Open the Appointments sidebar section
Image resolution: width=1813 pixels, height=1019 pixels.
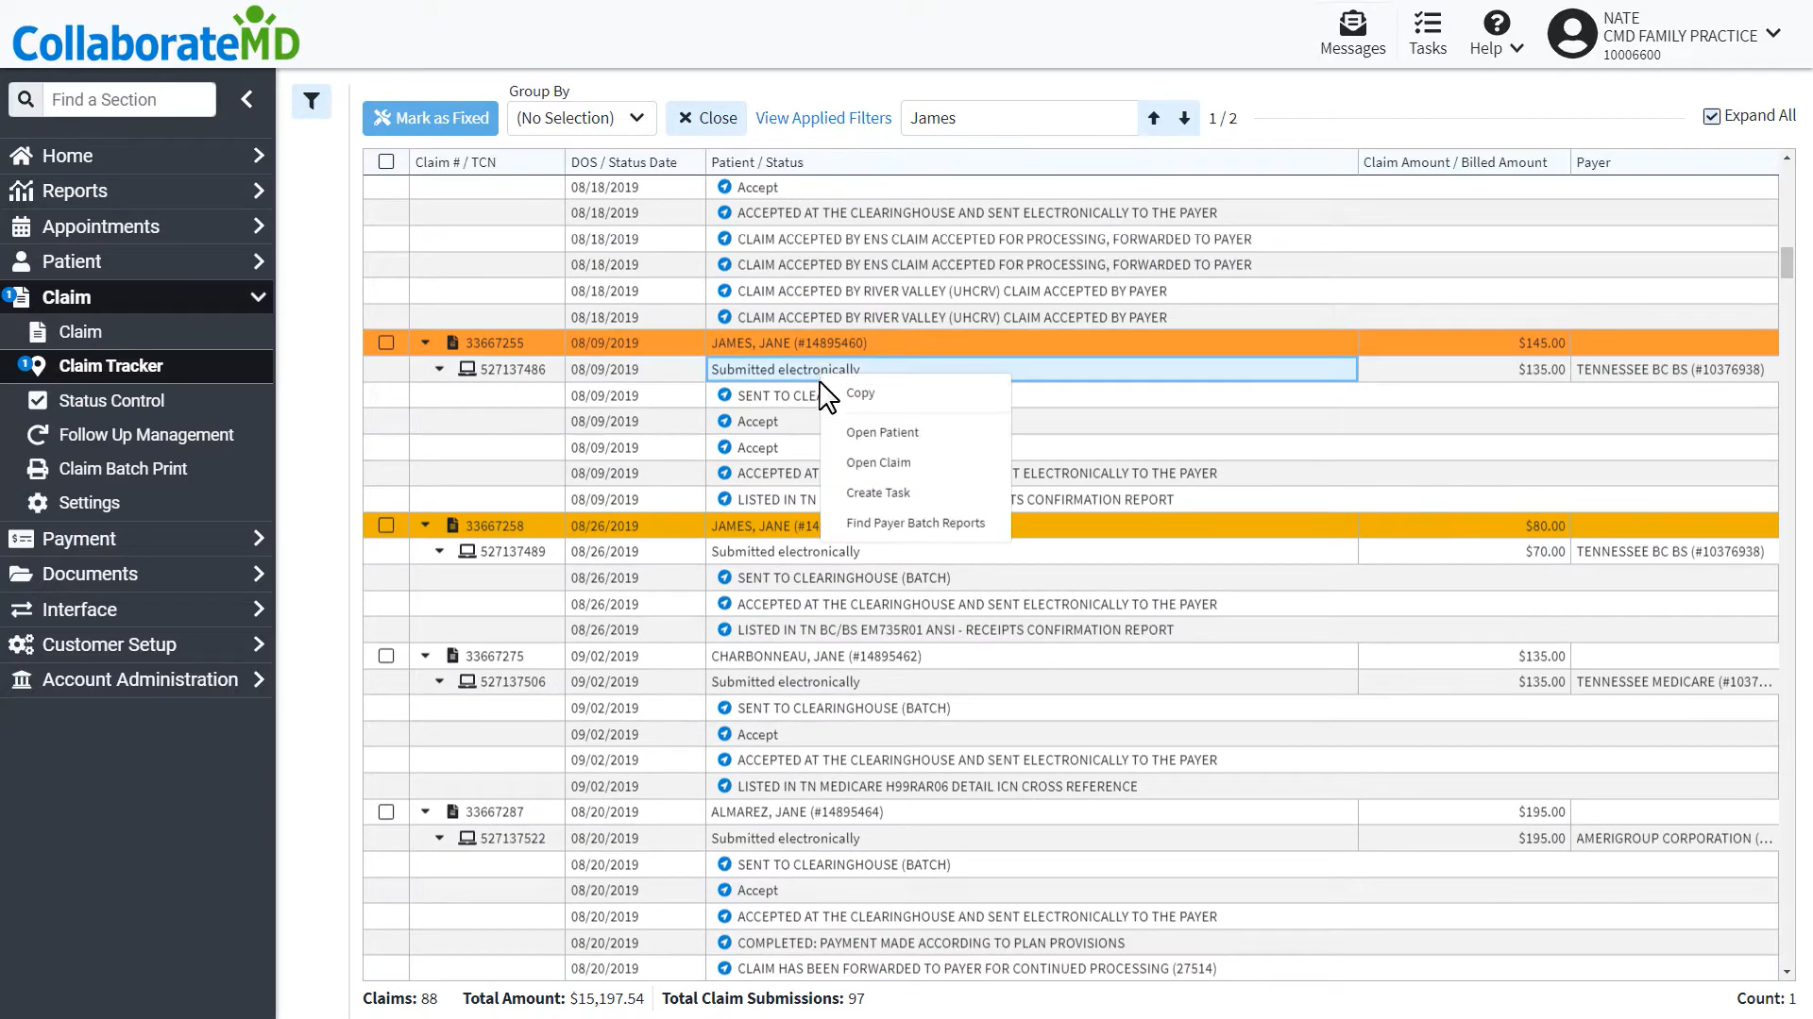pos(137,226)
